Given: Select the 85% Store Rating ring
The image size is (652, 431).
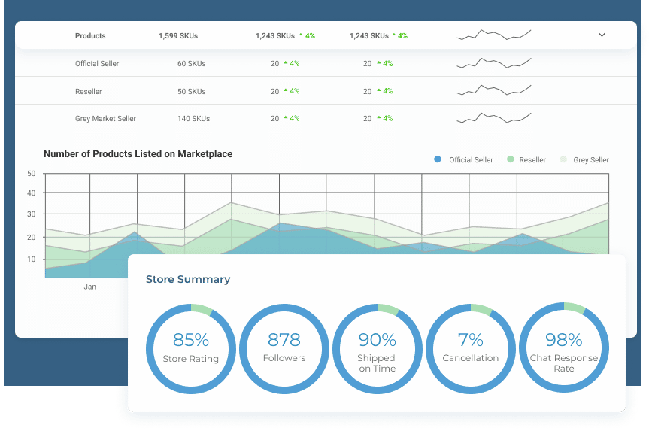Looking at the screenshot, I should [x=190, y=347].
